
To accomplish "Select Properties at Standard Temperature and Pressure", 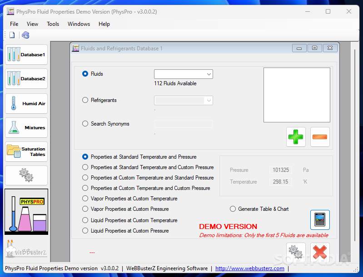I will point(85,157).
